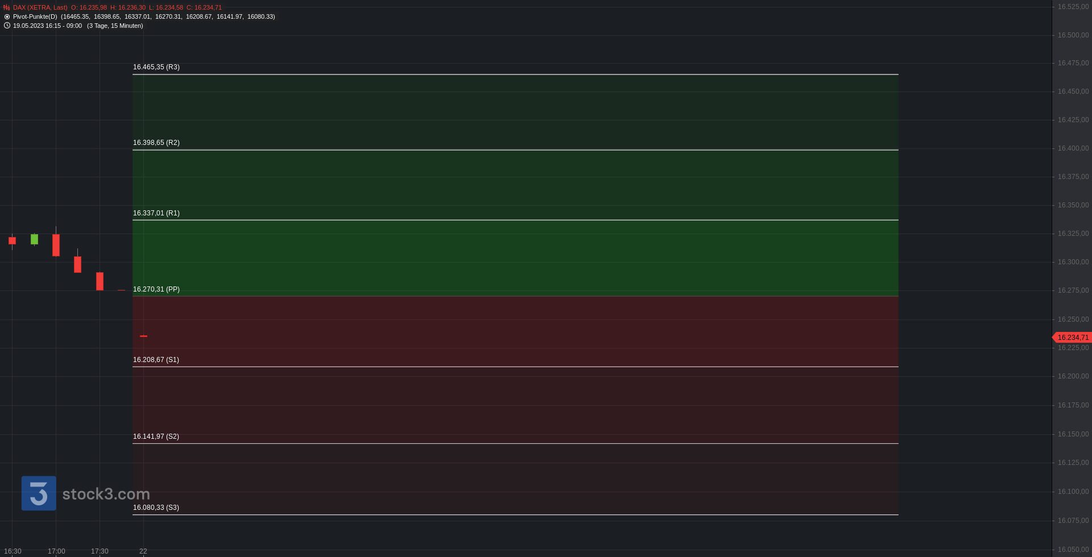The image size is (1092, 557).
Task: Click the 17:00 time axis marker
Action: pos(56,551)
